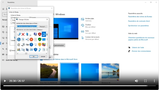This screenshot has height=90, width=159.
Task: Toggle the Ordinateur checkbox
Action: tap(11, 17)
